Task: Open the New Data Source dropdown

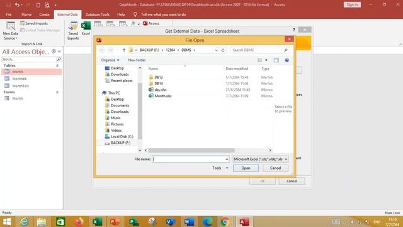Action: click(x=11, y=31)
